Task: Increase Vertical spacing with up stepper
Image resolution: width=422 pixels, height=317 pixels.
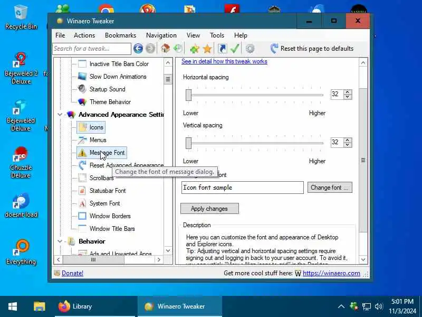Action: pos(348,140)
